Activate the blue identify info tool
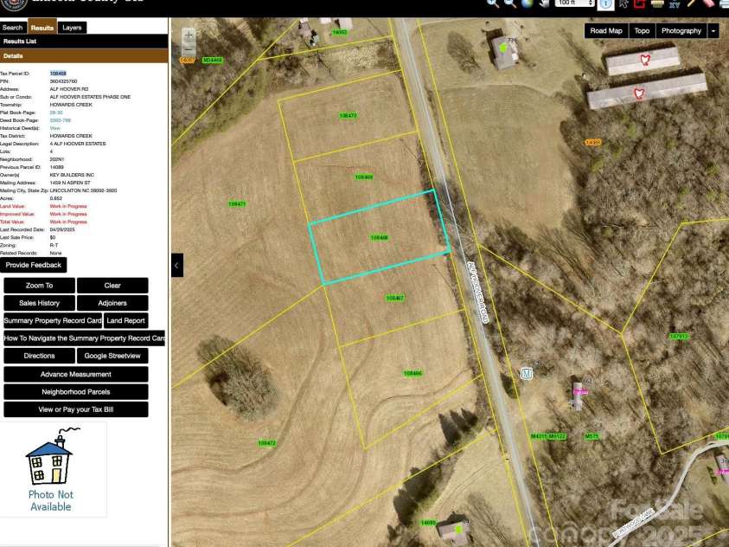Image resolution: width=729 pixels, height=547 pixels. (606, 3)
